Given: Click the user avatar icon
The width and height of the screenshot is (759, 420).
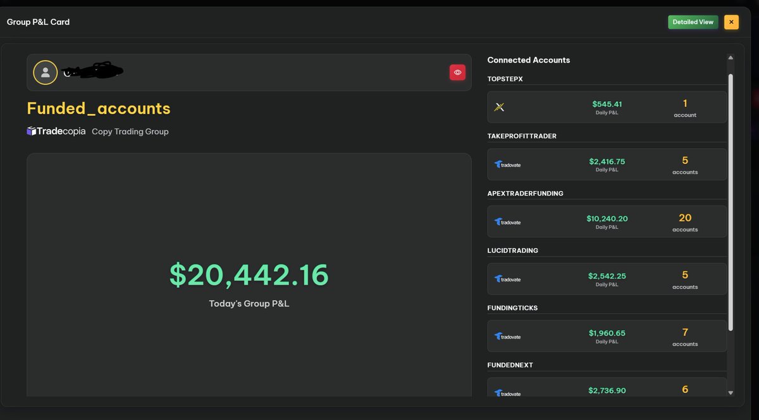Looking at the screenshot, I should pyautogui.click(x=46, y=73).
